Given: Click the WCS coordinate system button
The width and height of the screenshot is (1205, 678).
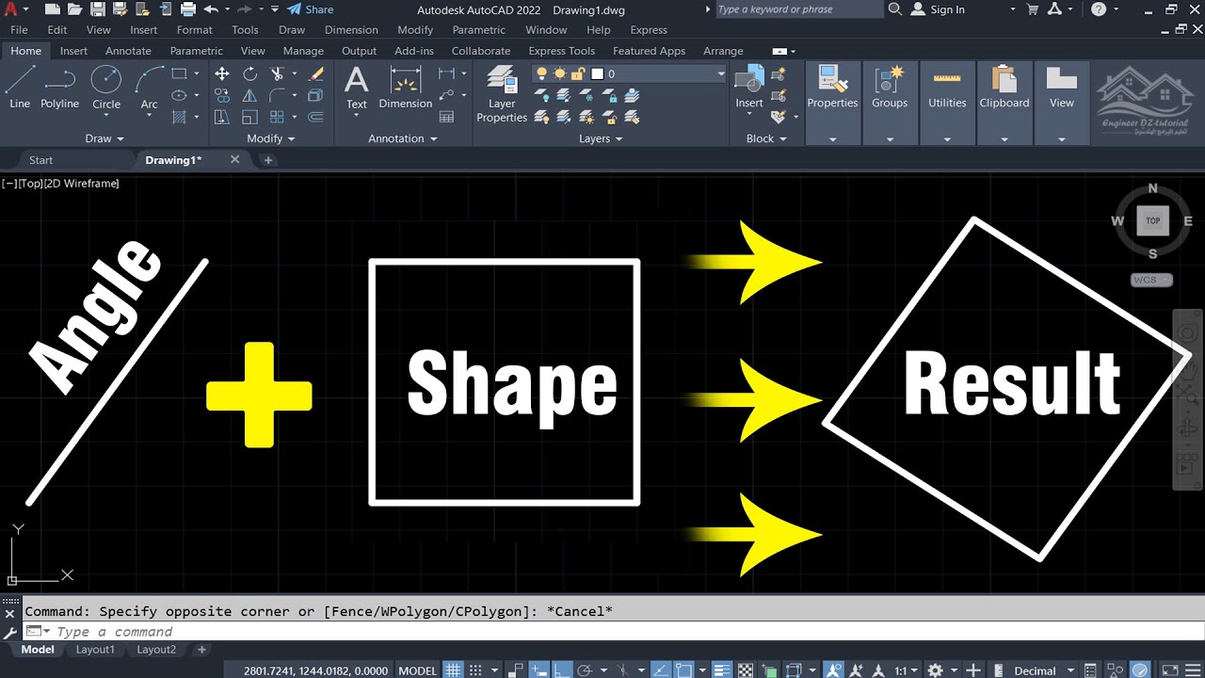Looking at the screenshot, I should click(x=1151, y=280).
